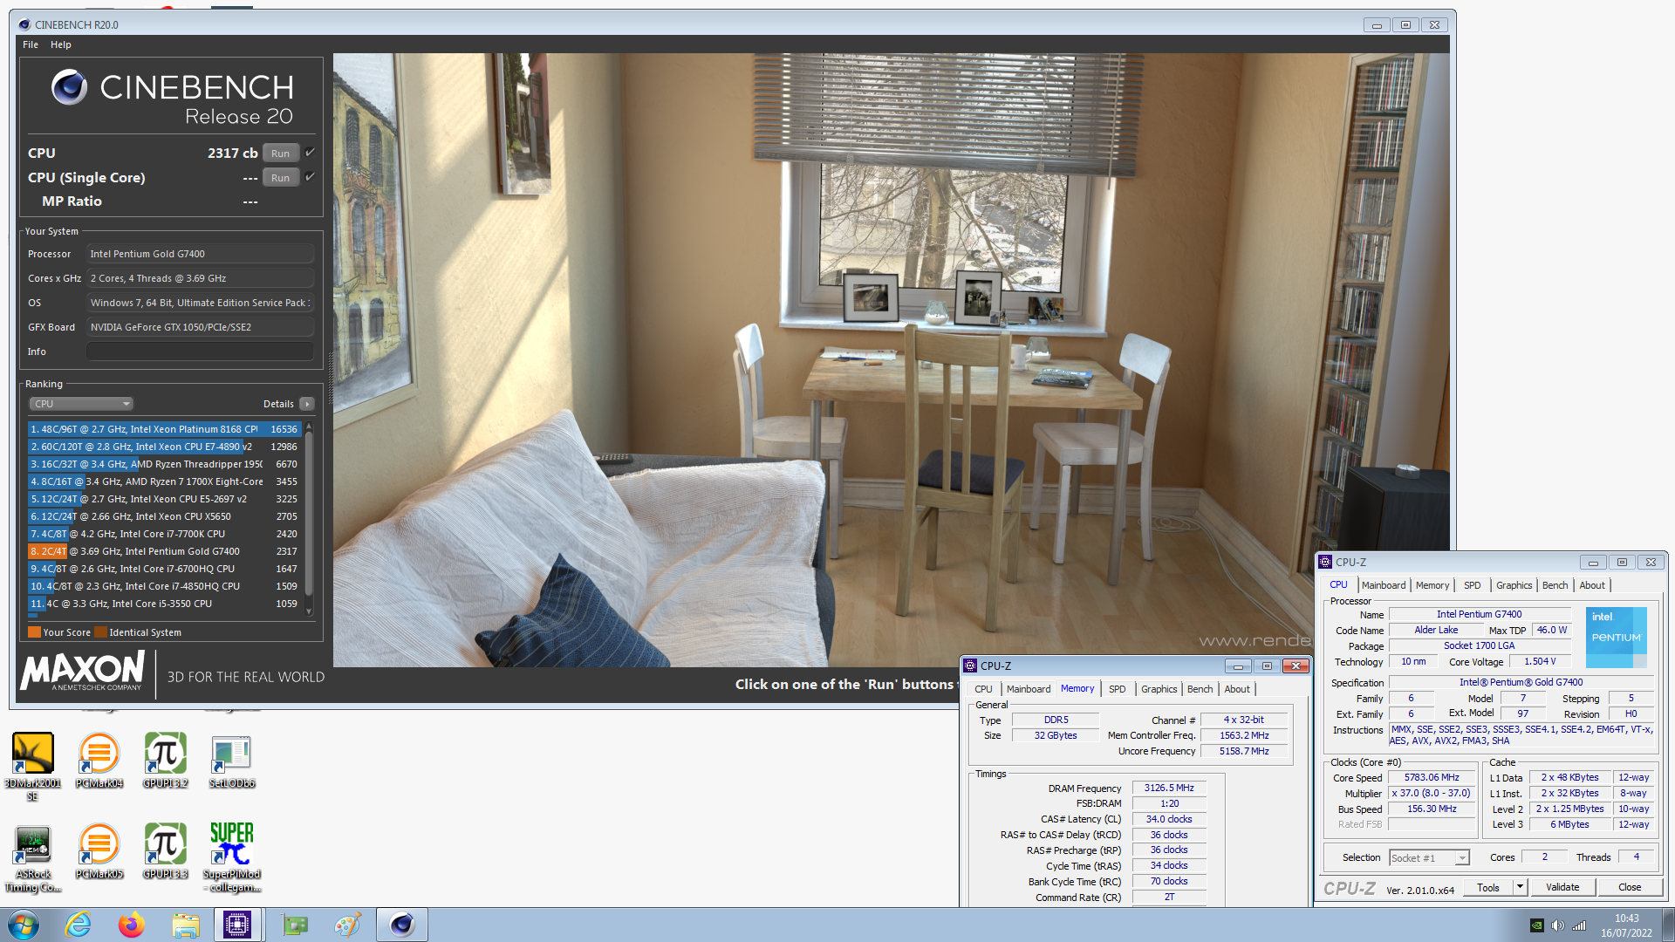Open SPD tab in Memory-tab CPU-Z window
1675x942 pixels.
pyautogui.click(x=1117, y=689)
